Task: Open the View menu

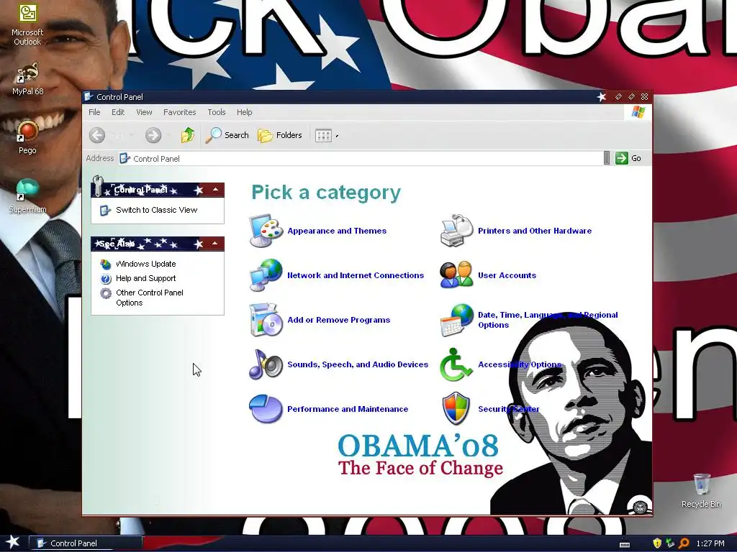Action: tap(144, 112)
